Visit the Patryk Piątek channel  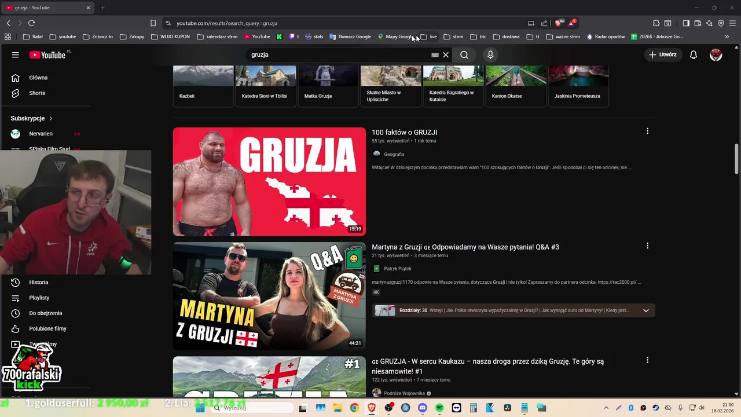tap(397, 269)
